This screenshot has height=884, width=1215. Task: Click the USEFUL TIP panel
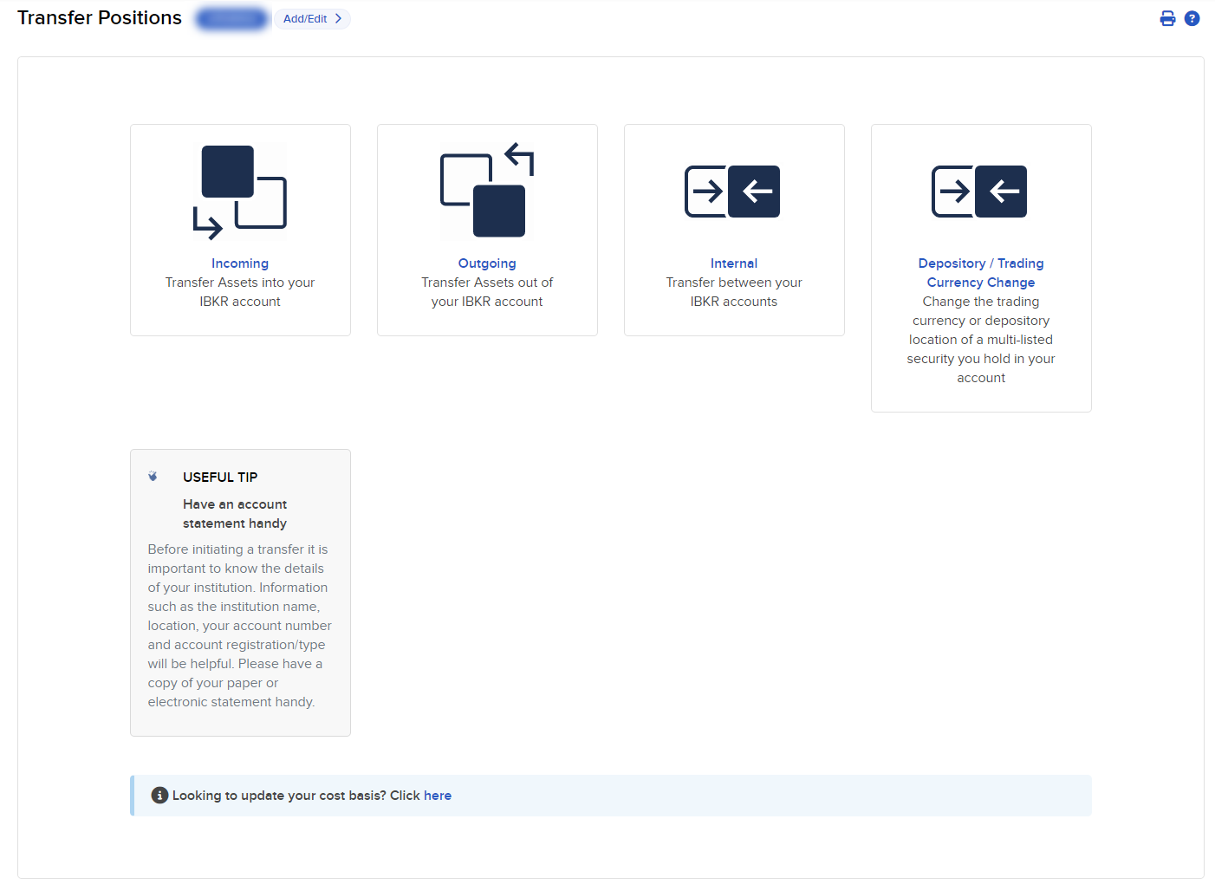tap(240, 592)
